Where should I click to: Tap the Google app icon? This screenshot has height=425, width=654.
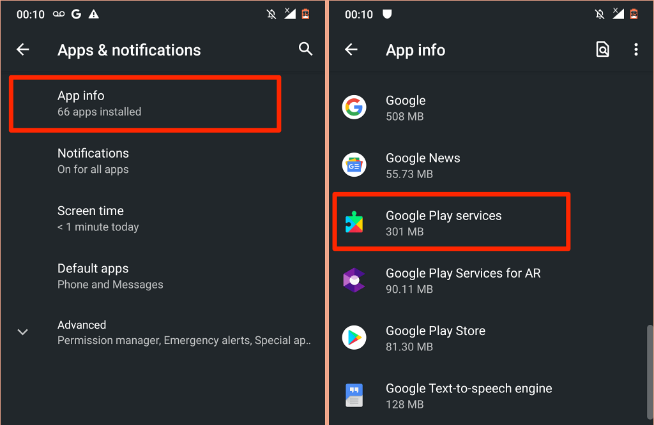point(354,107)
